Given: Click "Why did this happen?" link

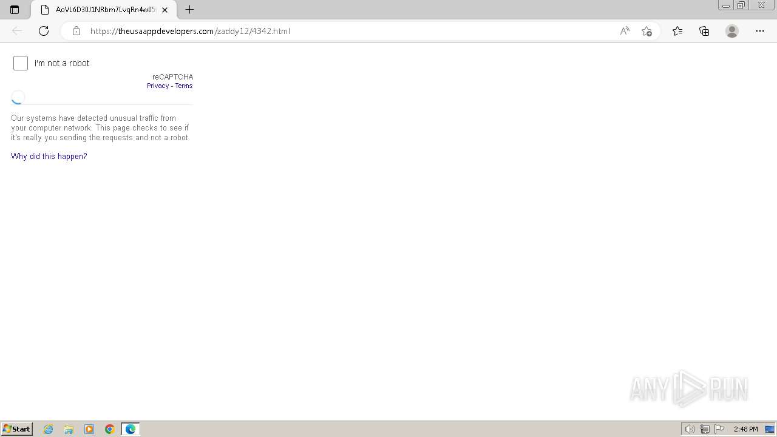Looking at the screenshot, I should click(x=49, y=156).
